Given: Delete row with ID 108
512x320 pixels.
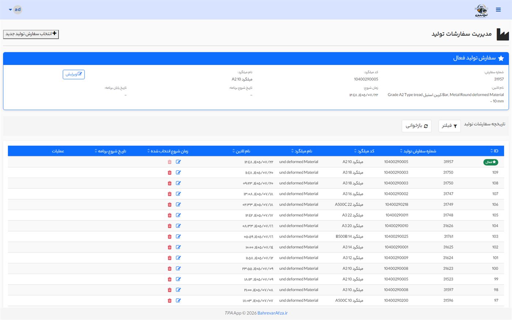Looking at the screenshot, I should tap(170, 183).
